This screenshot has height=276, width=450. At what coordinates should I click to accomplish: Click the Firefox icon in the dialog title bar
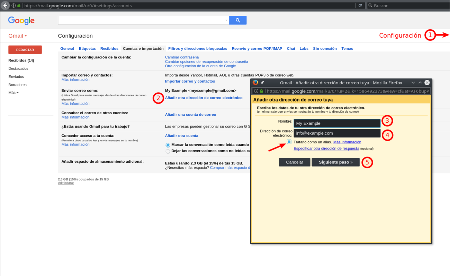click(255, 83)
